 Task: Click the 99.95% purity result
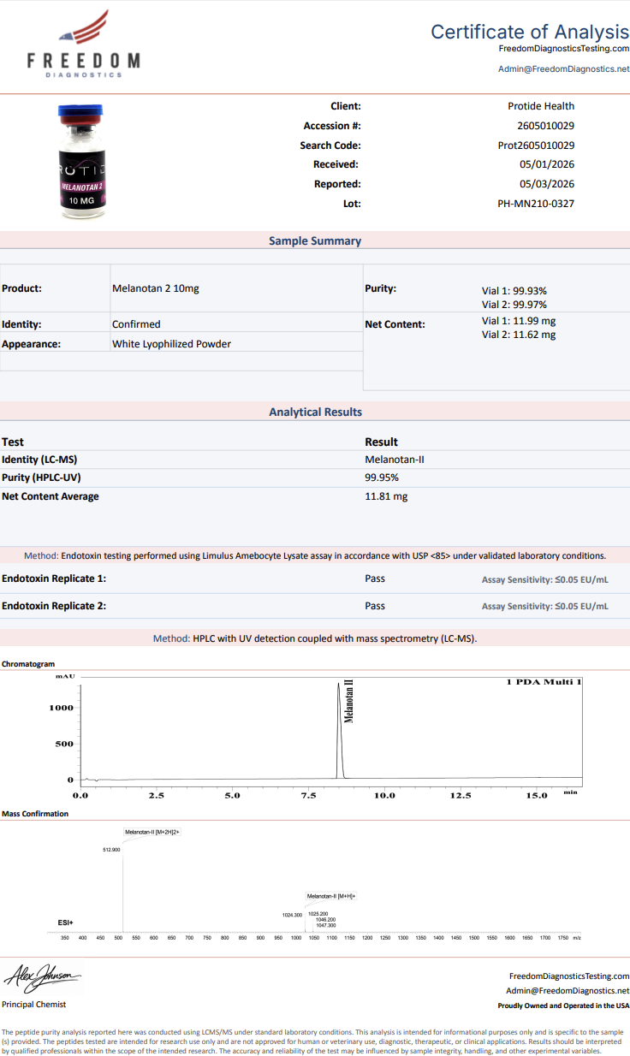click(x=382, y=478)
